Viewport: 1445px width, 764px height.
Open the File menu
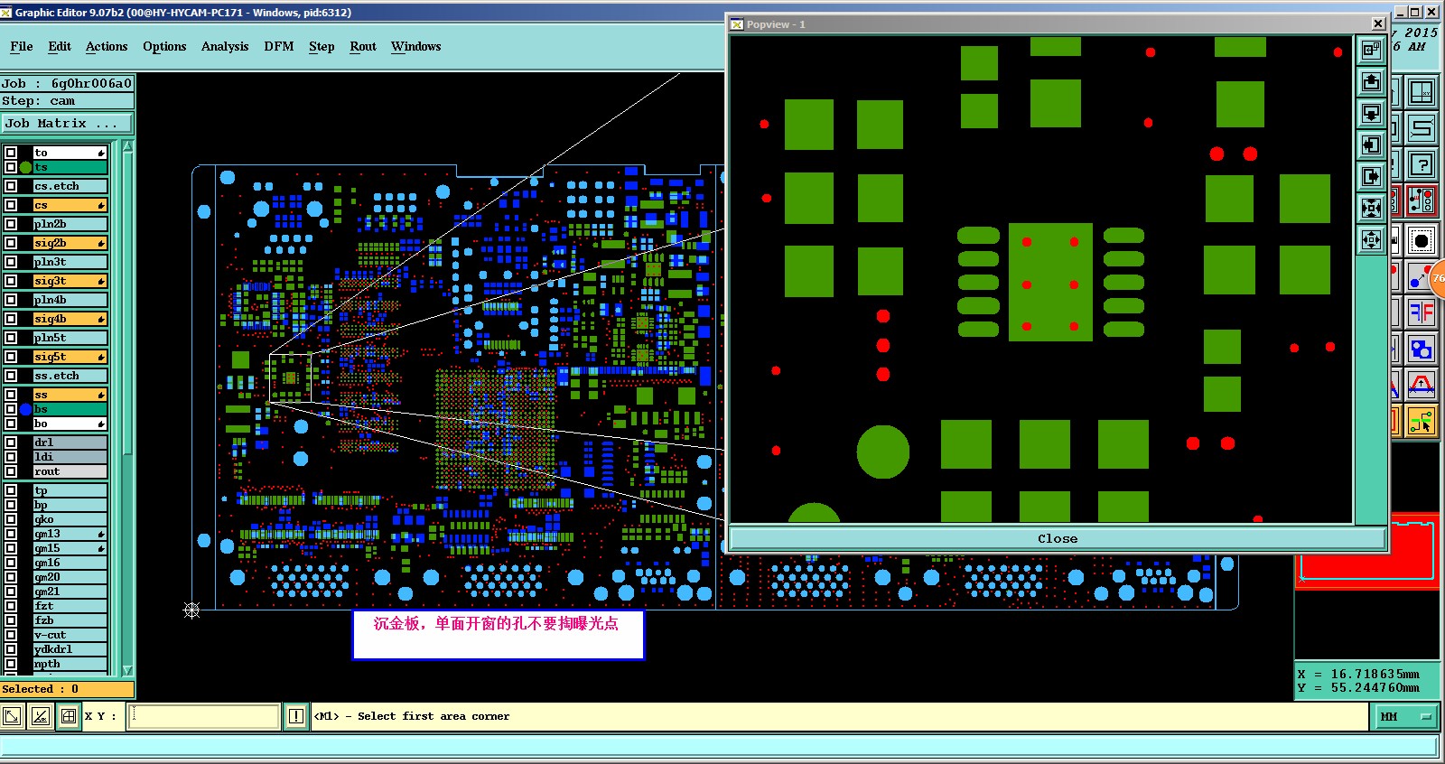point(22,47)
